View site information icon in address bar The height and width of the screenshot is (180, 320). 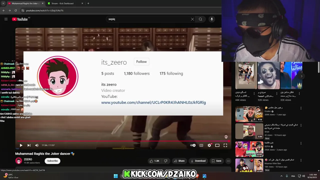pyautogui.click(x=22, y=10)
